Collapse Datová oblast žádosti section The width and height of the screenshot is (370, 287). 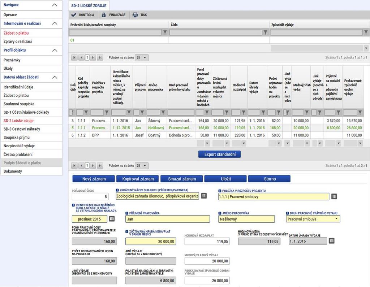(55, 77)
